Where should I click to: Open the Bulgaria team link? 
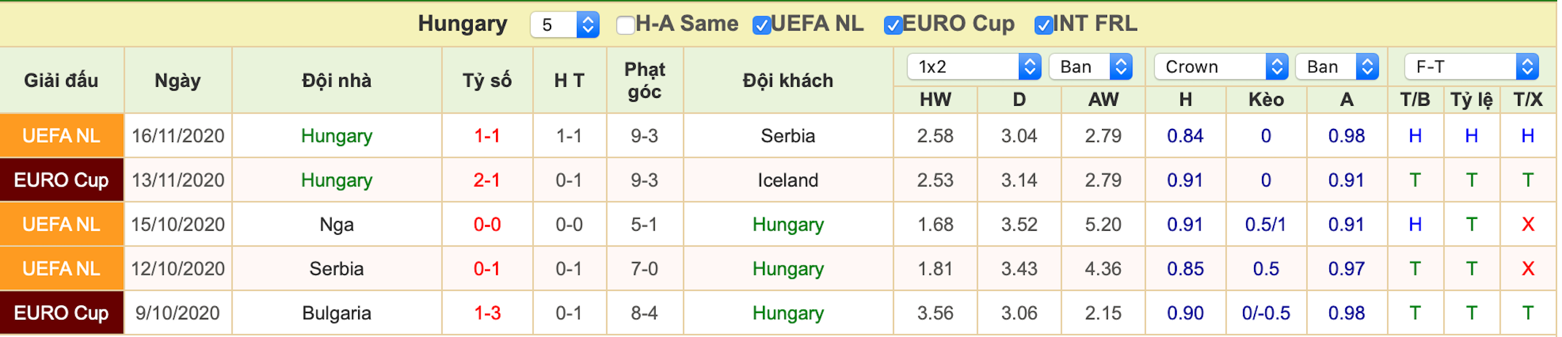coord(336,313)
